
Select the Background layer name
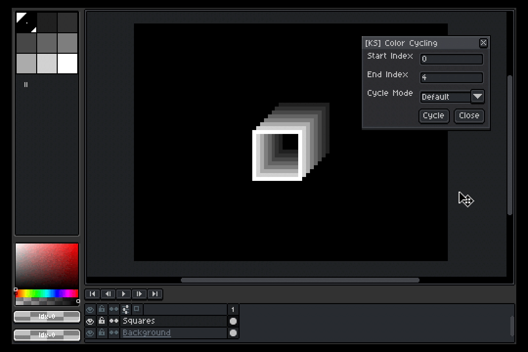coord(147,333)
